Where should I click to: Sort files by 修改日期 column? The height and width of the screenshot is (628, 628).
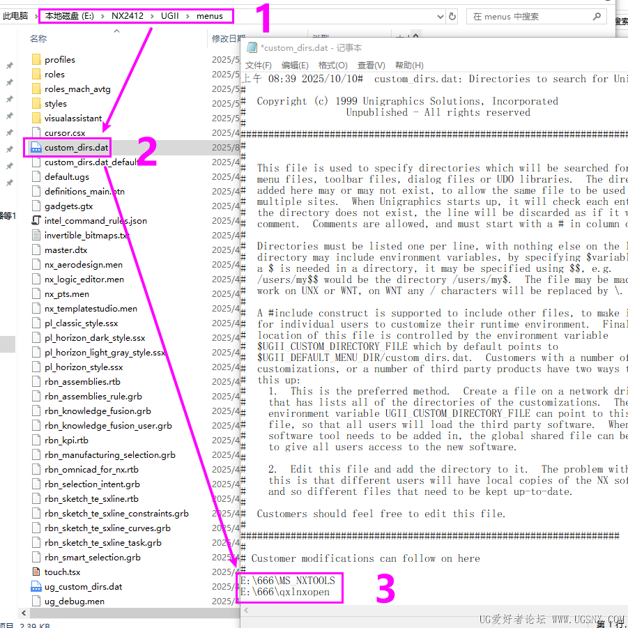tap(228, 39)
